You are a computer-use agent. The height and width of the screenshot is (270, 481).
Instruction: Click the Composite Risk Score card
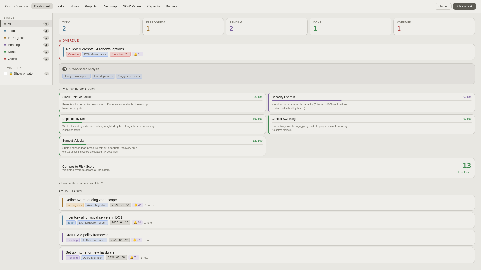coord(267,168)
